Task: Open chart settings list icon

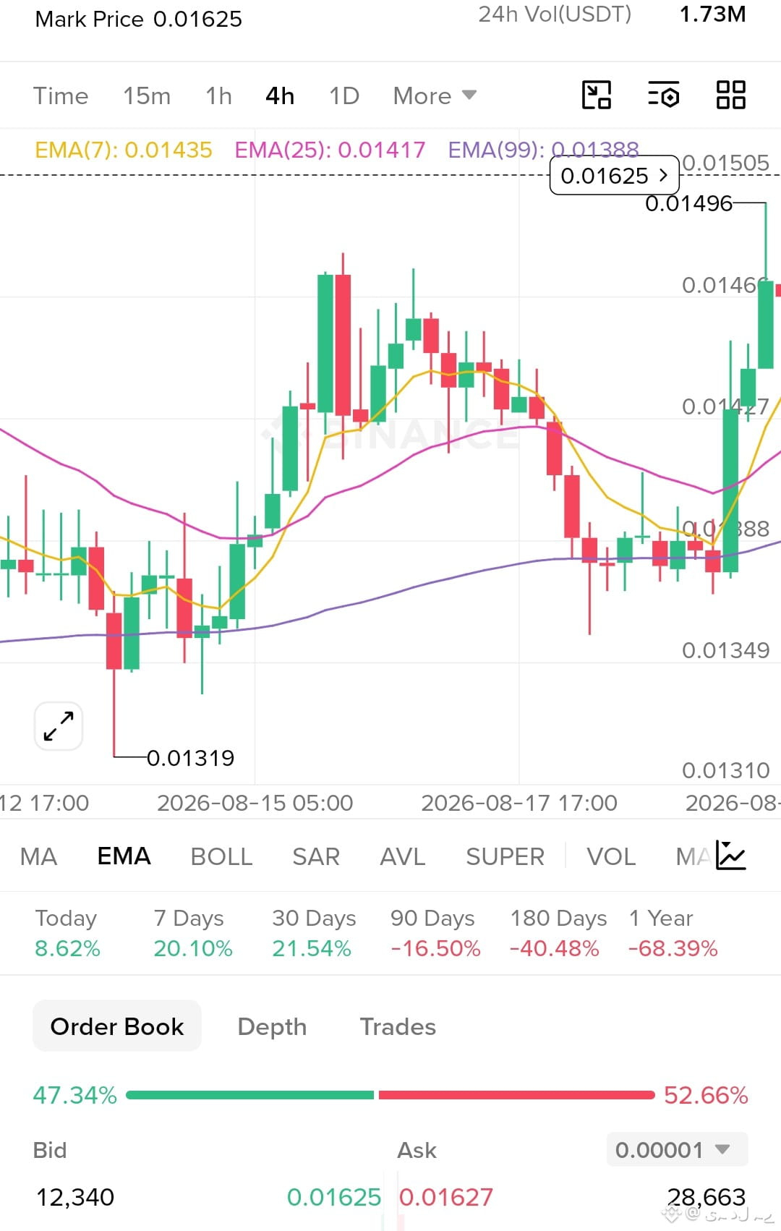Action: pyautogui.click(x=663, y=95)
